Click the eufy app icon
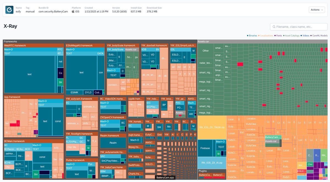This screenshot has height=182, width=330. click(x=10, y=10)
